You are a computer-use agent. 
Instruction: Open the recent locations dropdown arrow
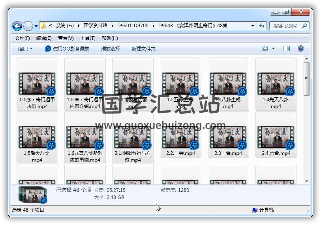pyautogui.click(x=36, y=26)
